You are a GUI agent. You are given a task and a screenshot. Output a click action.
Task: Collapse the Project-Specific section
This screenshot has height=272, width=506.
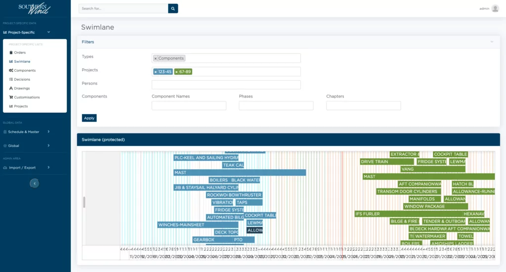click(49, 32)
